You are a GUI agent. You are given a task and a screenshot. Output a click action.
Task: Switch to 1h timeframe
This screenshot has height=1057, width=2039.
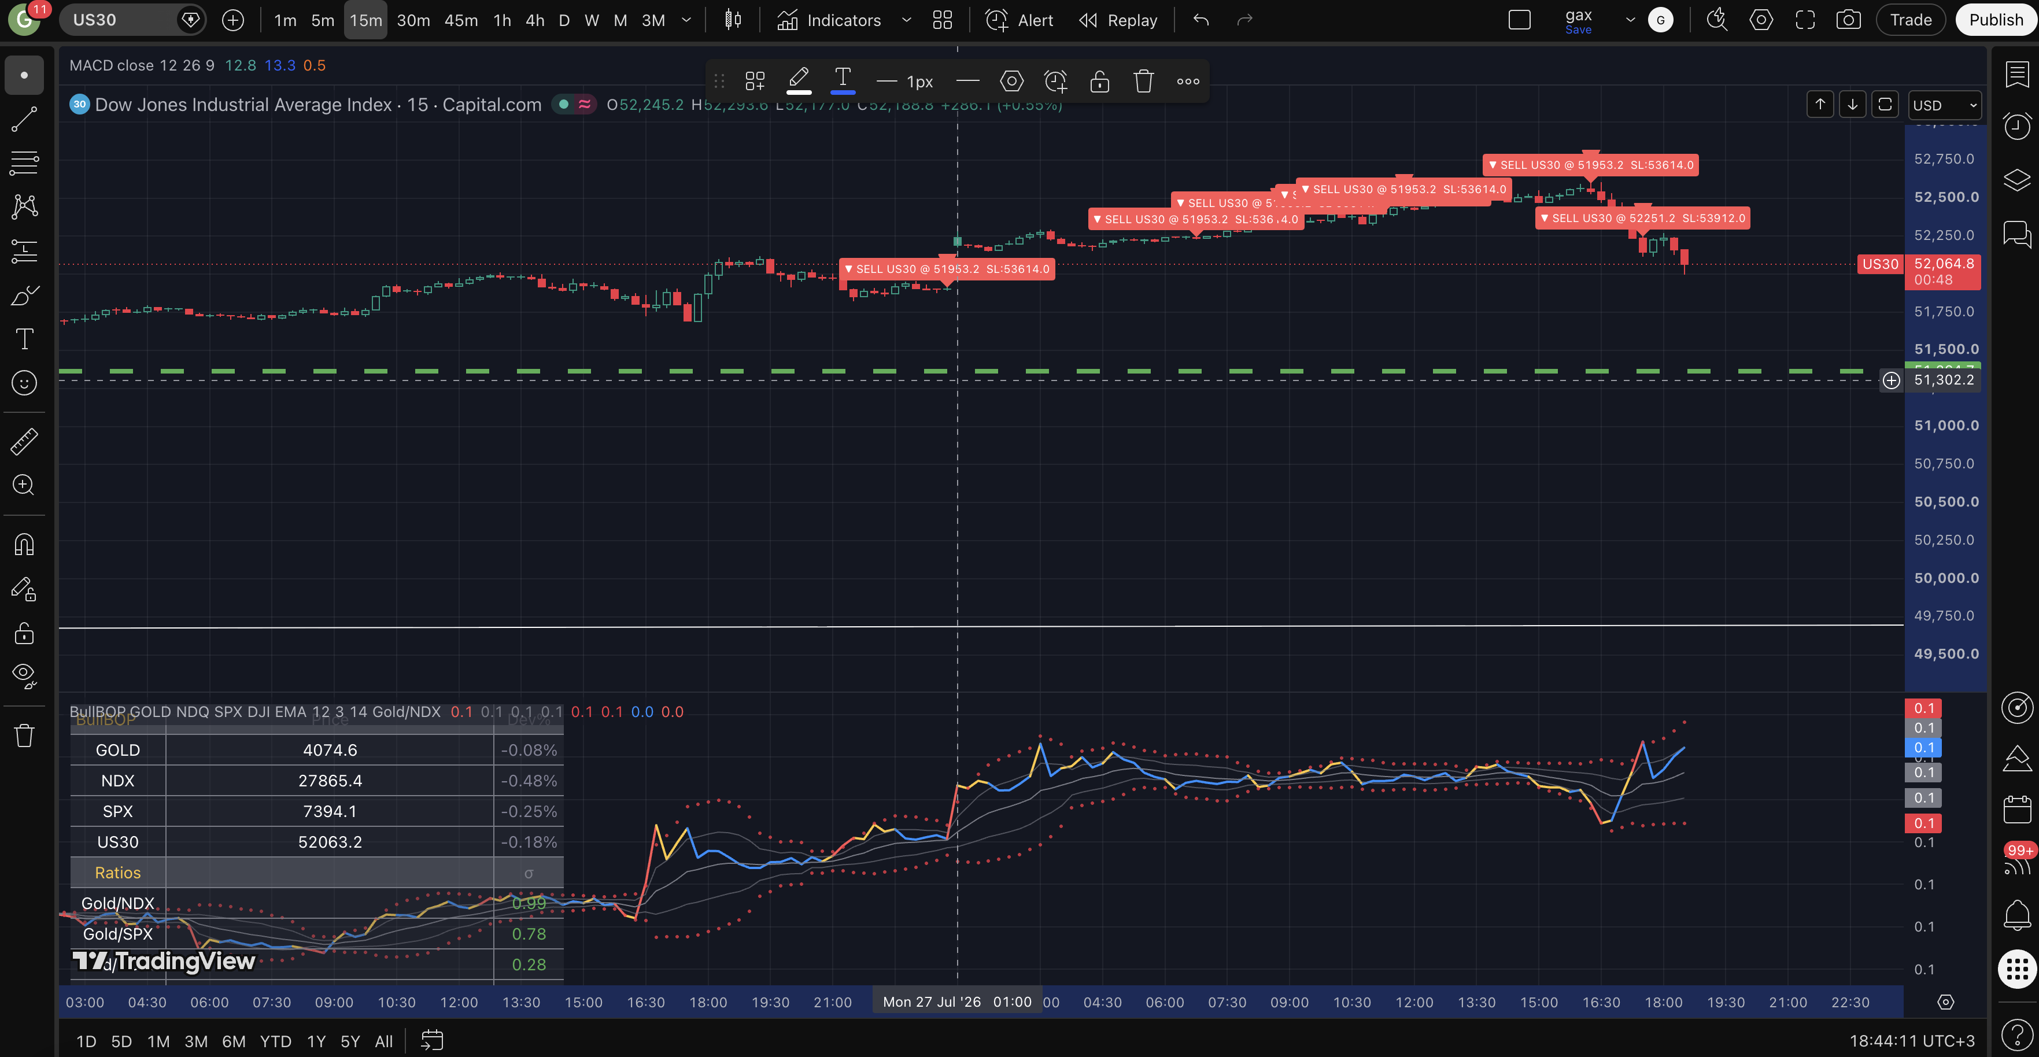click(x=502, y=20)
